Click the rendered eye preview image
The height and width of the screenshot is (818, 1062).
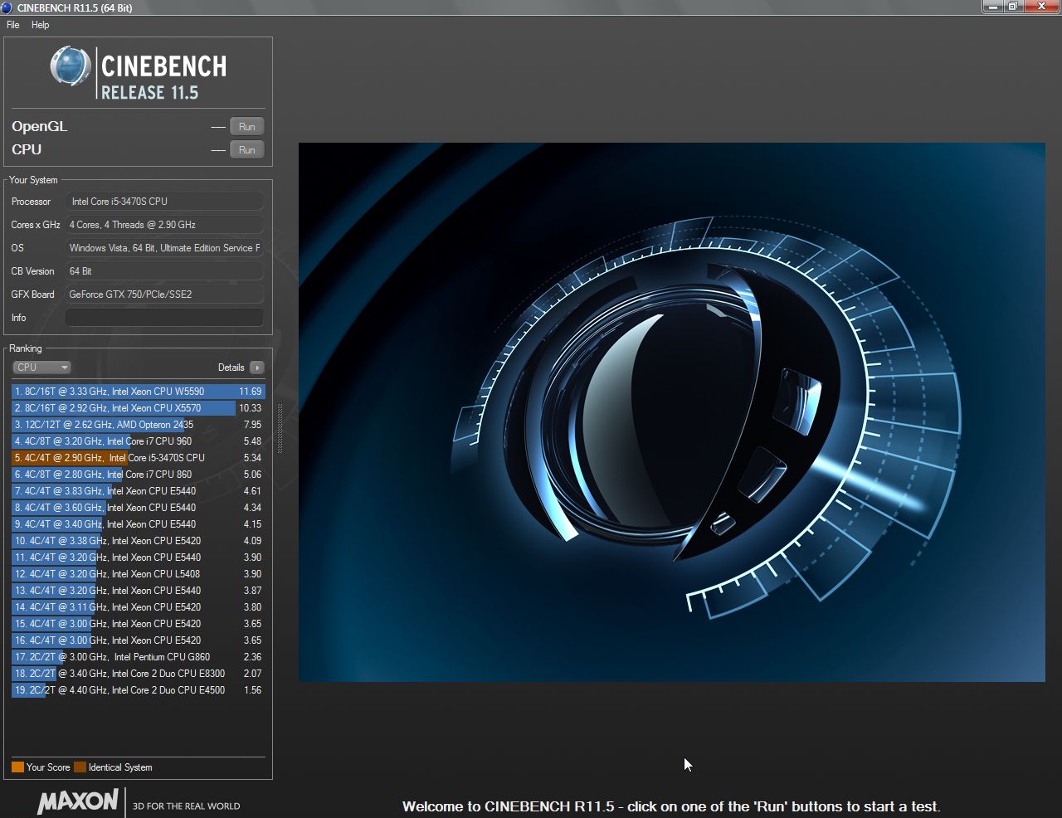[x=671, y=411]
